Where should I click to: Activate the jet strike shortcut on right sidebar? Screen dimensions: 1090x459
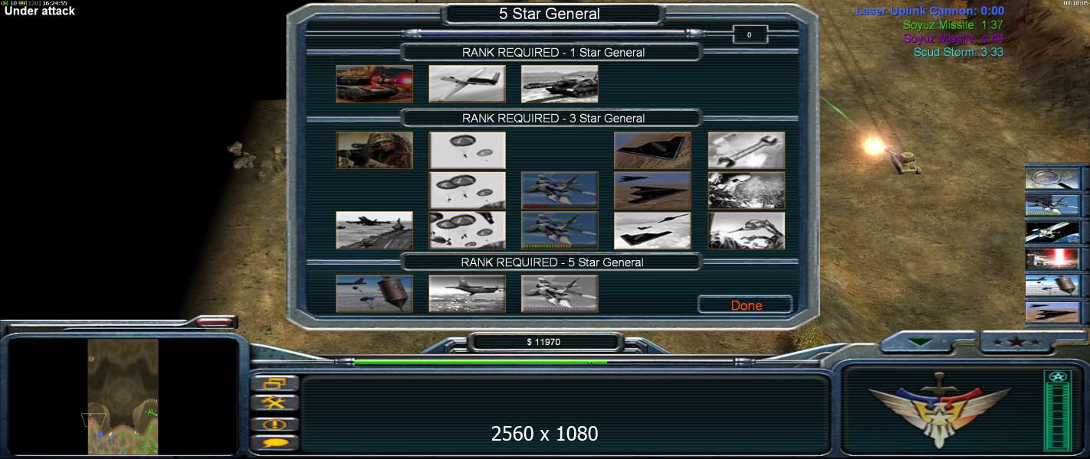1052,205
